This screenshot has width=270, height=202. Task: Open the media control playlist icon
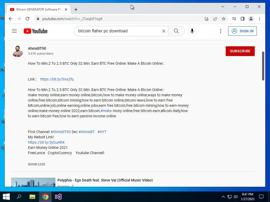[234, 19]
